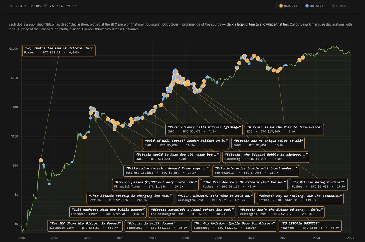The height and width of the screenshot is (242, 365).
Task: Click the '$100' y-axis label
Action: point(15,136)
